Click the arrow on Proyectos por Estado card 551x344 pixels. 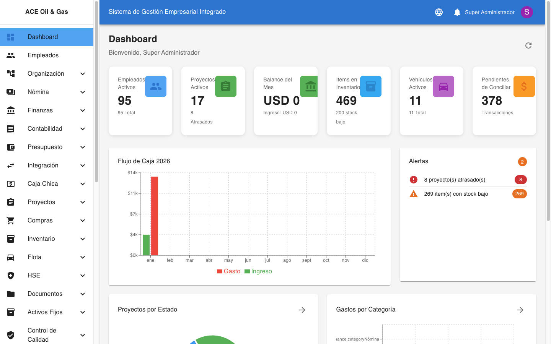coord(302,310)
